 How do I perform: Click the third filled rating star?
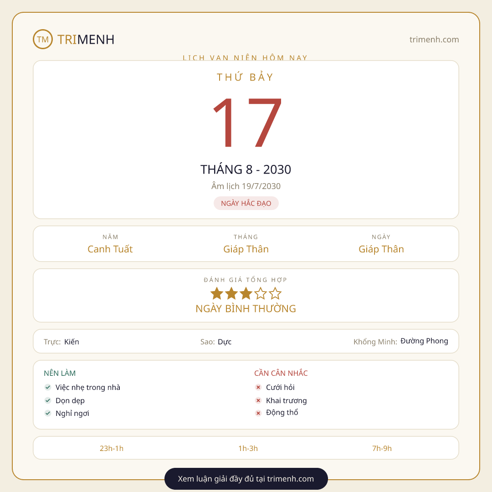click(x=246, y=294)
